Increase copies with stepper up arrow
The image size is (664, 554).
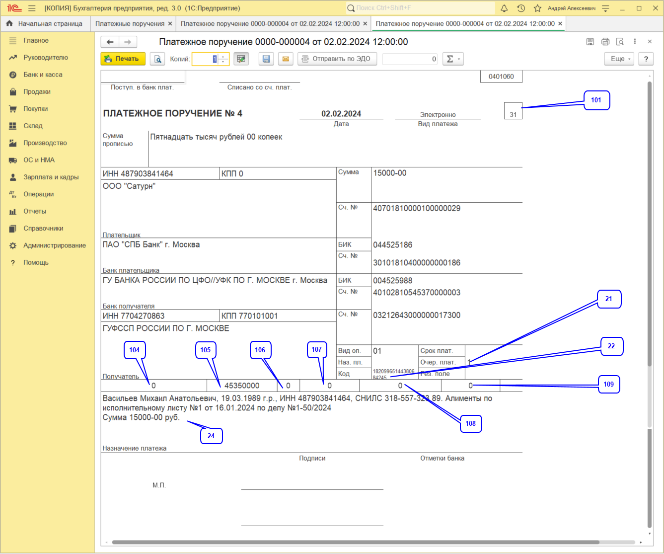tap(224, 56)
